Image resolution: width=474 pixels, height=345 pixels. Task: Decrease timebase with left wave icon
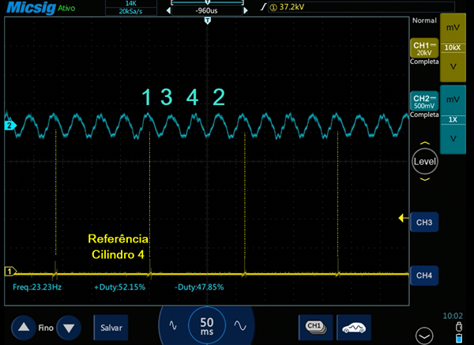[175, 325]
